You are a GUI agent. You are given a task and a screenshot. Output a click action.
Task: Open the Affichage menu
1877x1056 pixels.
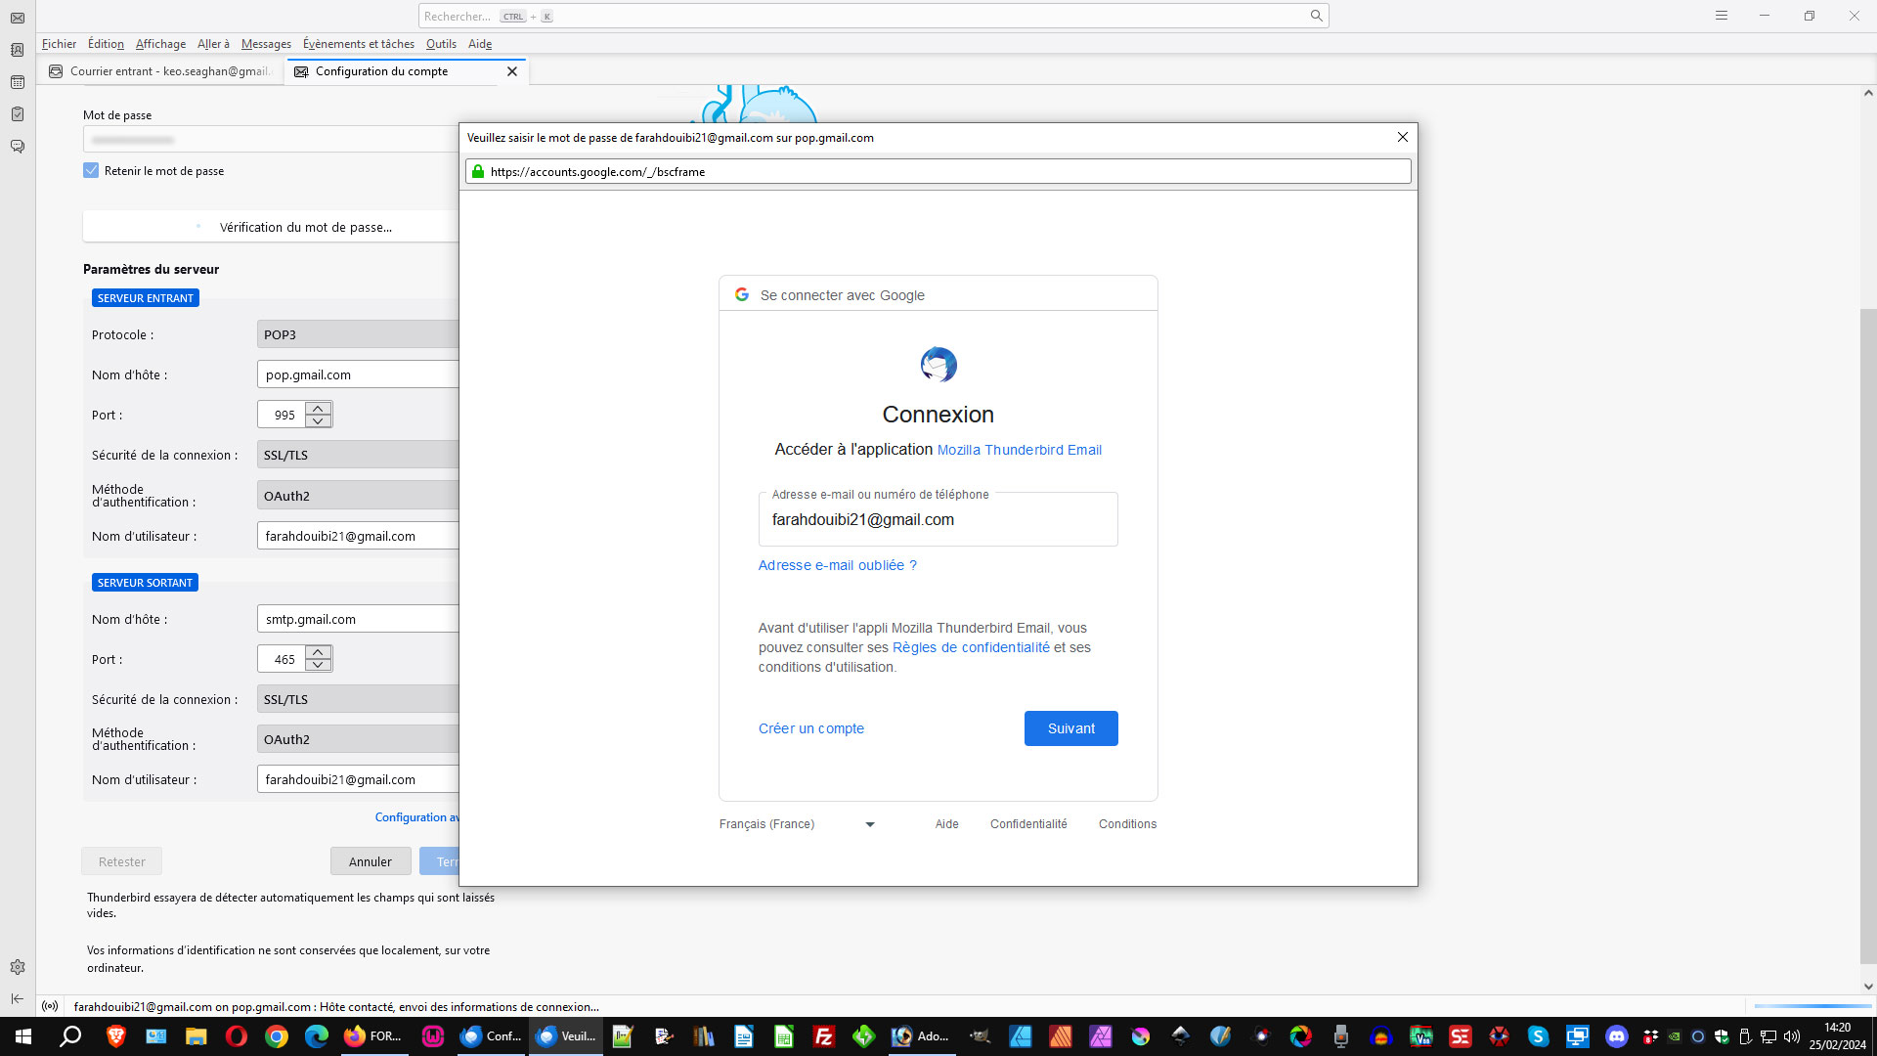click(x=160, y=44)
